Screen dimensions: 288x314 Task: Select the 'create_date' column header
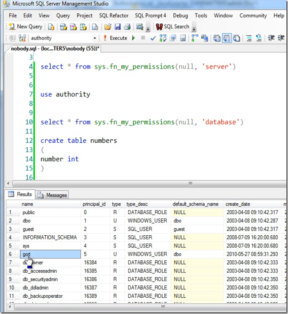(x=253, y=204)
